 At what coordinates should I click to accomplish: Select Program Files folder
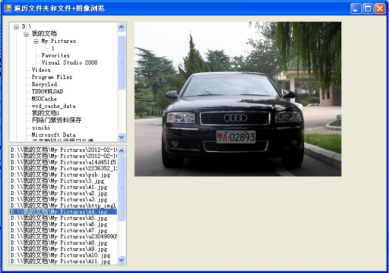pos(52,77)
